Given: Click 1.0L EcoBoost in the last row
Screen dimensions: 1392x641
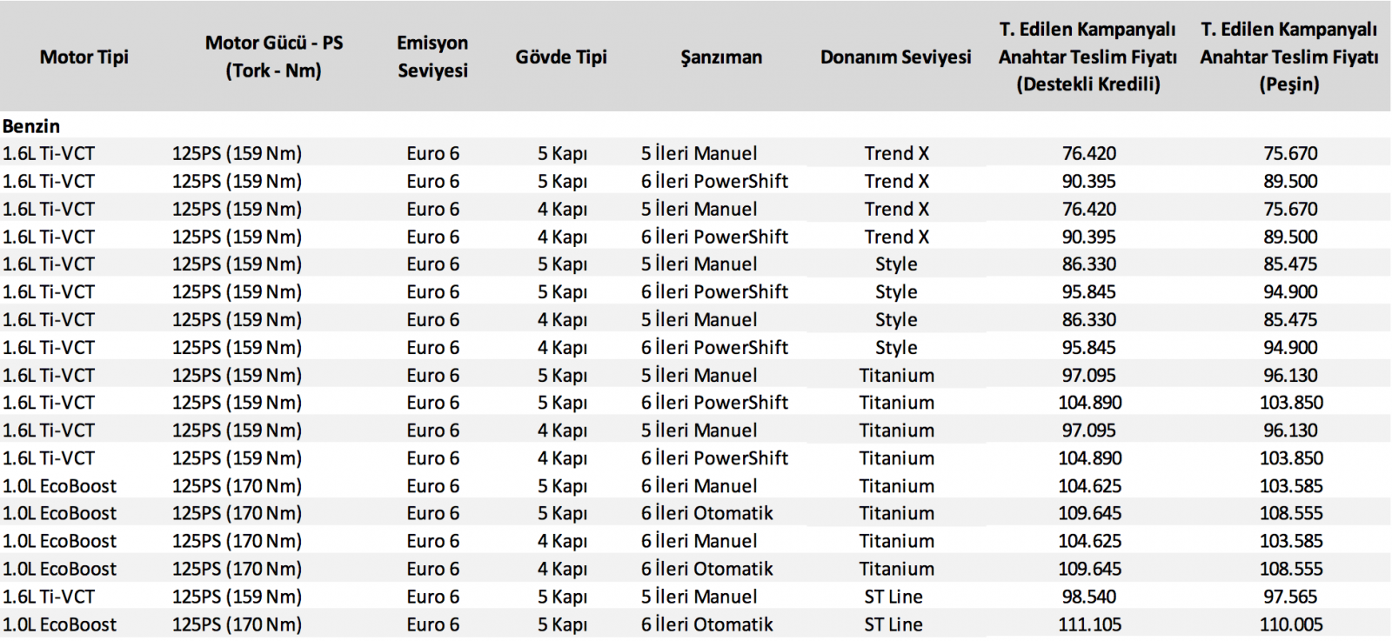Looking at the screenshot, I should (59, 624).
